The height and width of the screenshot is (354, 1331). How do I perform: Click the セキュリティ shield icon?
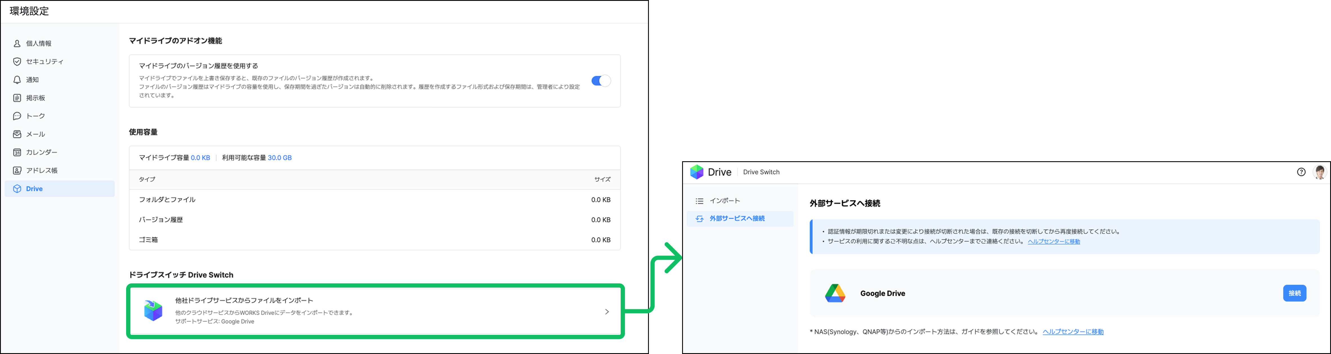pos(17,62)
